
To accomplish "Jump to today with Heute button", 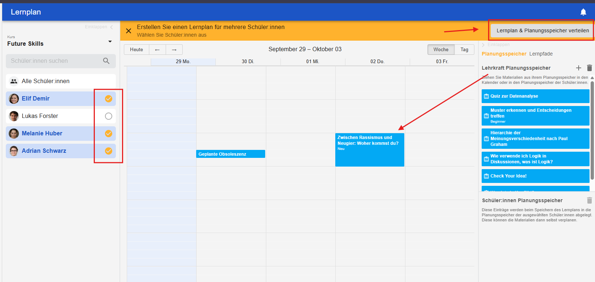I will coord(137,50).
